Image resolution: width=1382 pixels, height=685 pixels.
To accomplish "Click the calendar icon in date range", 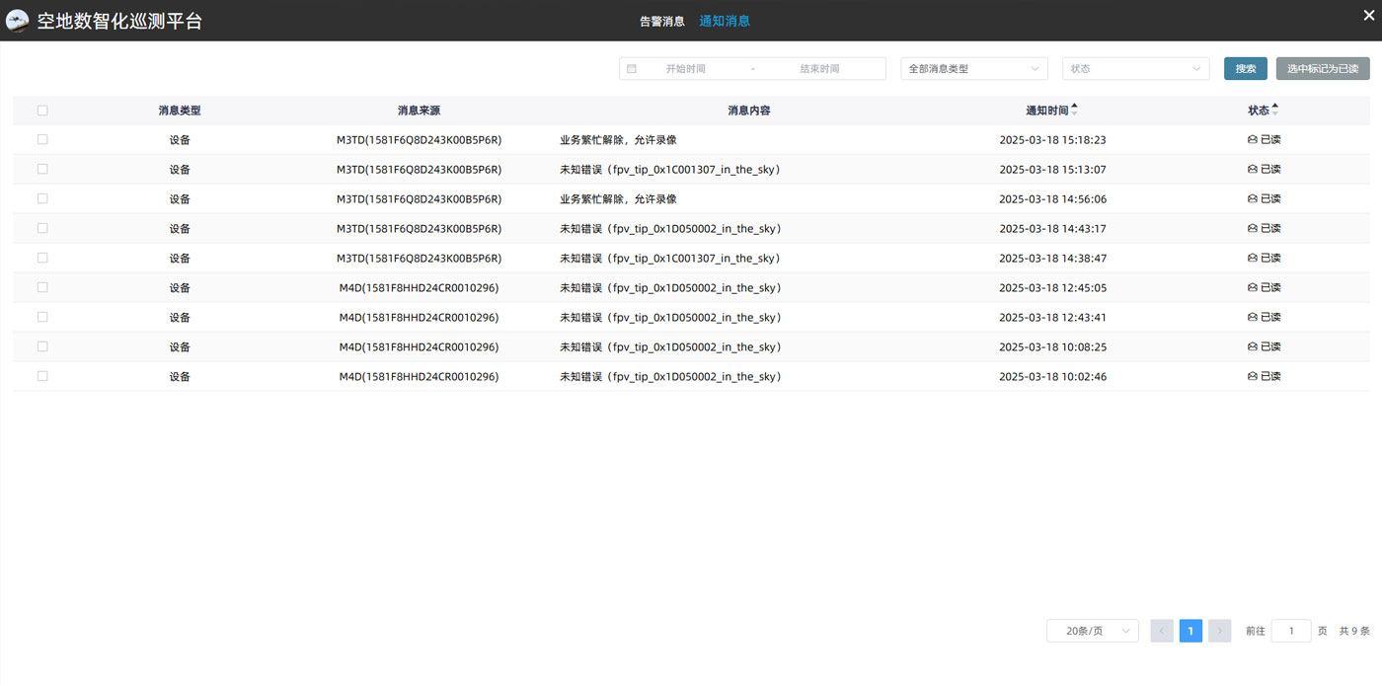I will (632, 69).
